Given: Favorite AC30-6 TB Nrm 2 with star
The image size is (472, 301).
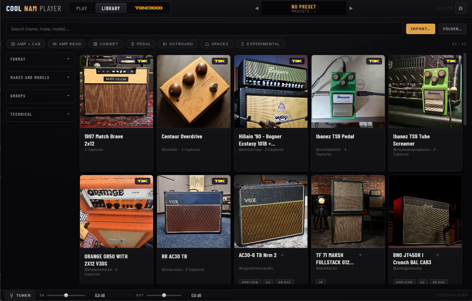Looking at the screenshot, I should (x=282, y=255).
